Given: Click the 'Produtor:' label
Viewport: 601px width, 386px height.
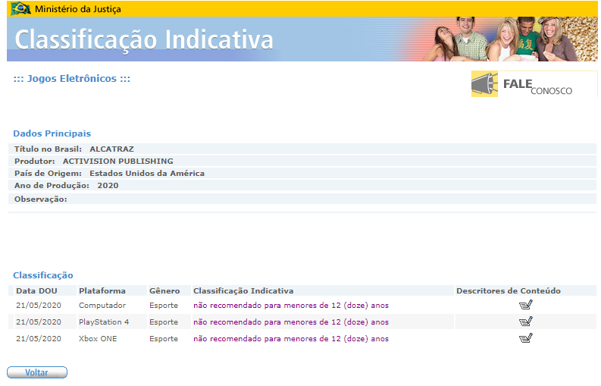Looking at the screenshot, I should 35,162.
